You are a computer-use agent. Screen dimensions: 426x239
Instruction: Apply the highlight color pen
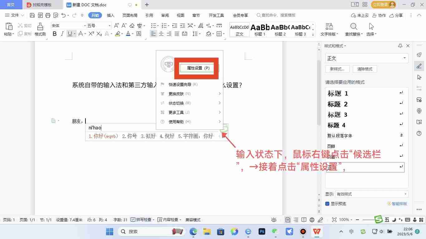click(118, 34)
